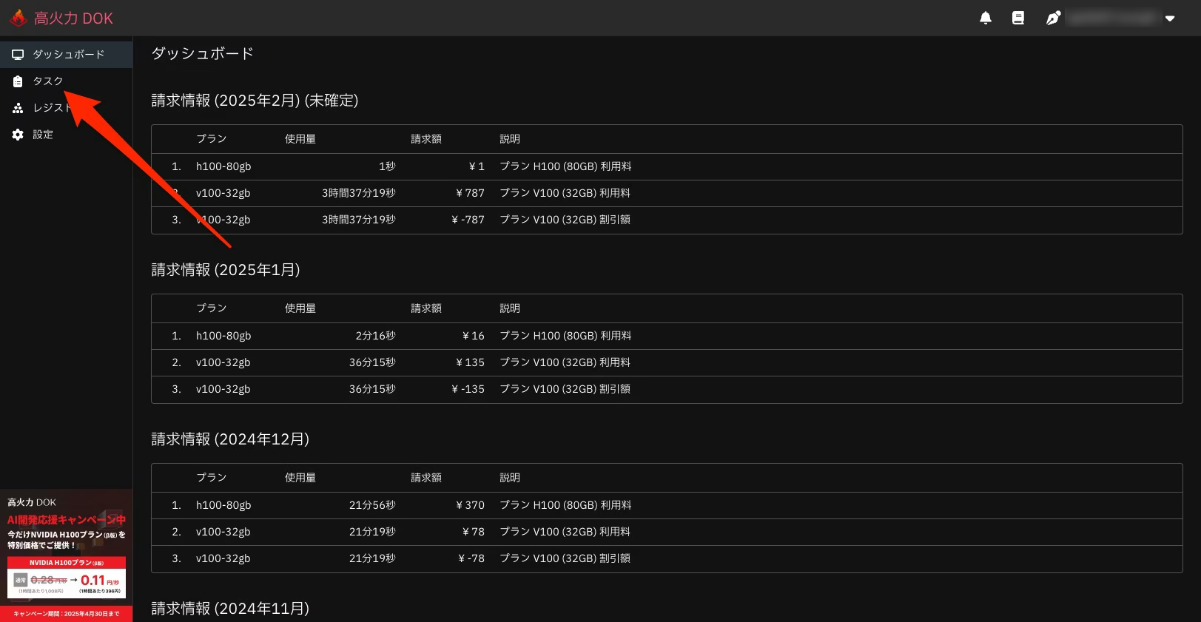The image size is (1201, 622).
Task: Click the ¥370 H100 row in 2024年12月
Action: coord(471,506)
